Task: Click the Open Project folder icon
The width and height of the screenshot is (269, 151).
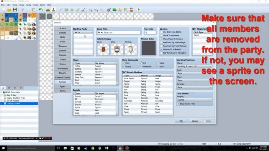Action: click(x=9, y=10)
